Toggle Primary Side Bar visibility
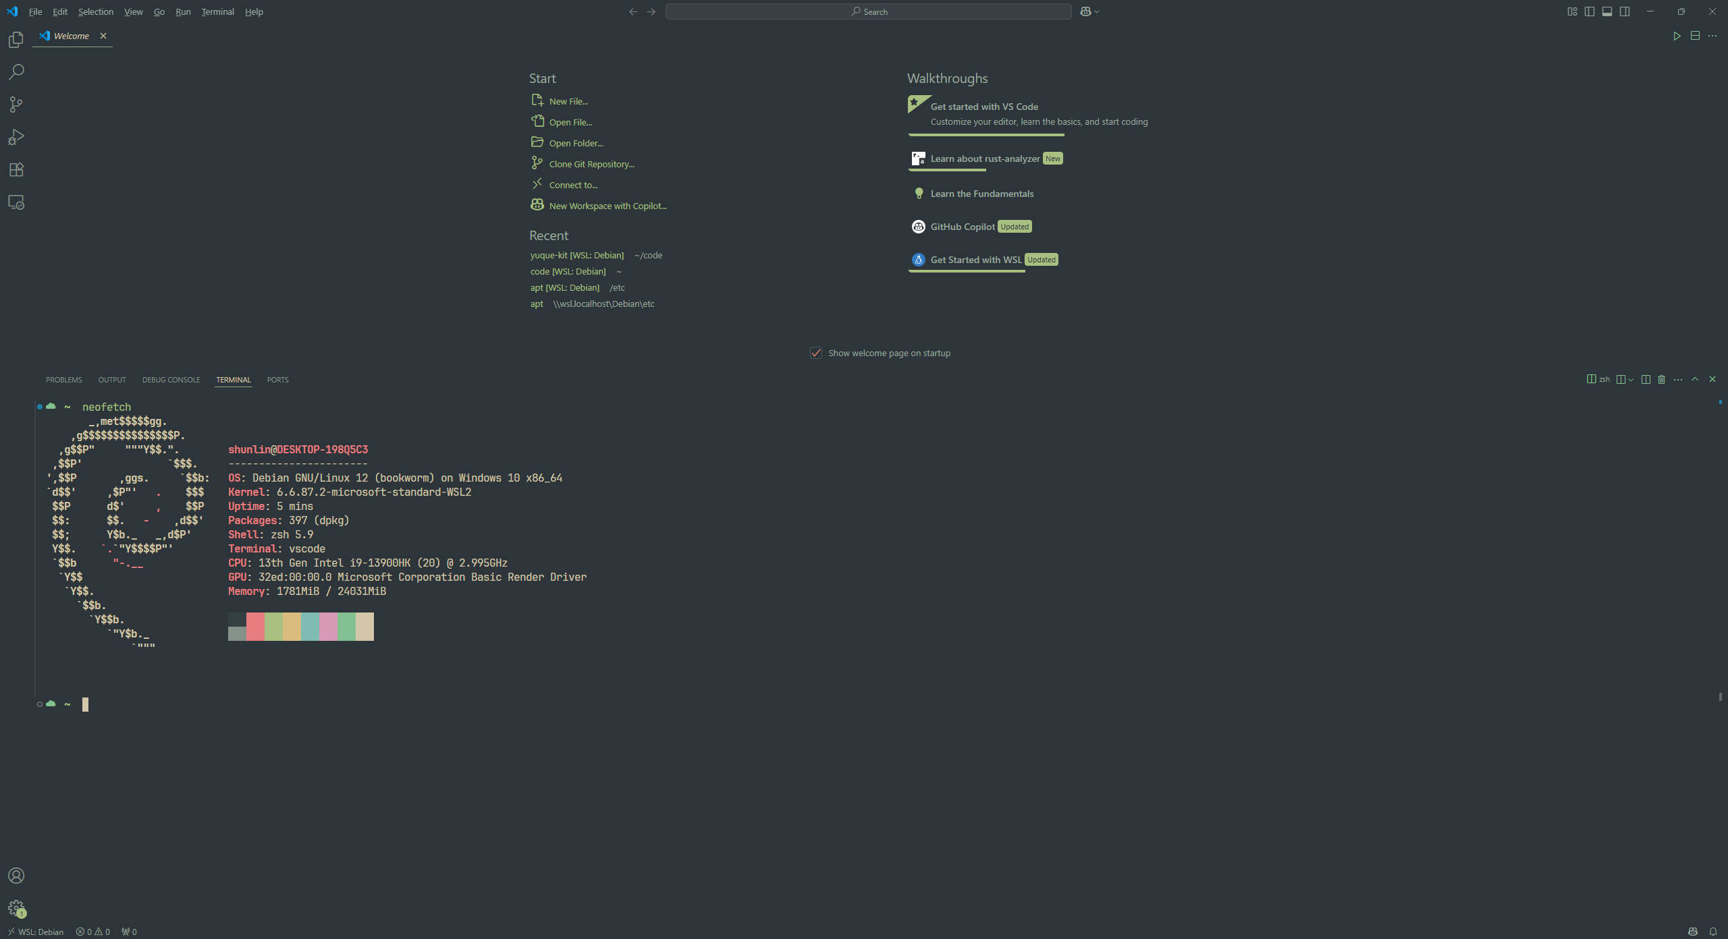 point(1590,11)
